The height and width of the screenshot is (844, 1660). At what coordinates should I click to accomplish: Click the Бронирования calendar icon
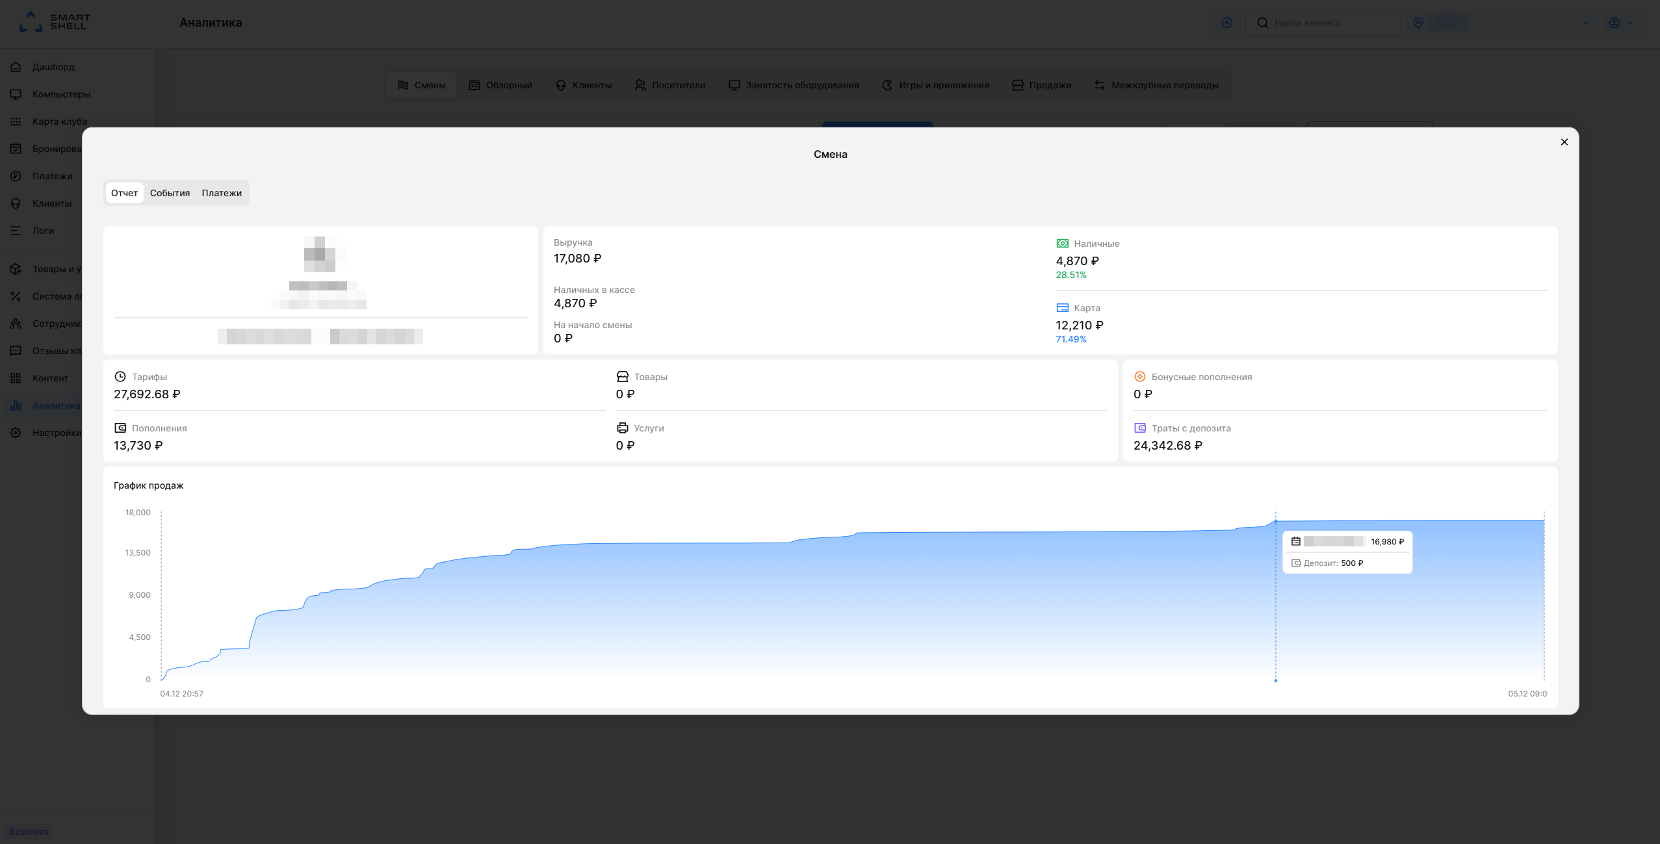tap(16, 149)
